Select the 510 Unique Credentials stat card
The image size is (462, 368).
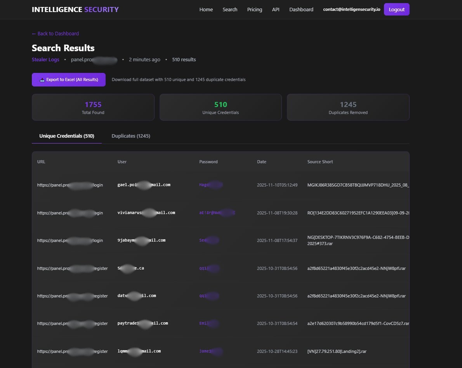click(220, 107)
